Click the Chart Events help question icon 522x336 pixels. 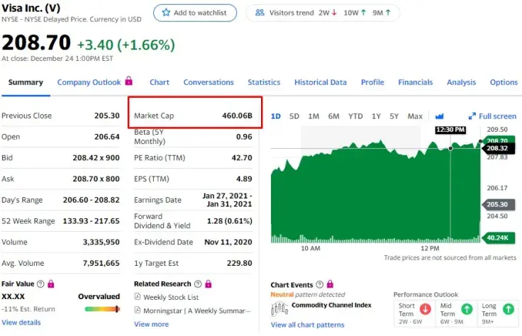(320, 284)
